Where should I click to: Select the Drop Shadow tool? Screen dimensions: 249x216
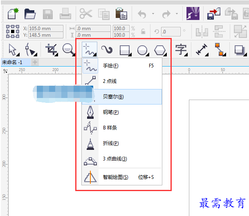(x=240, y=51)
